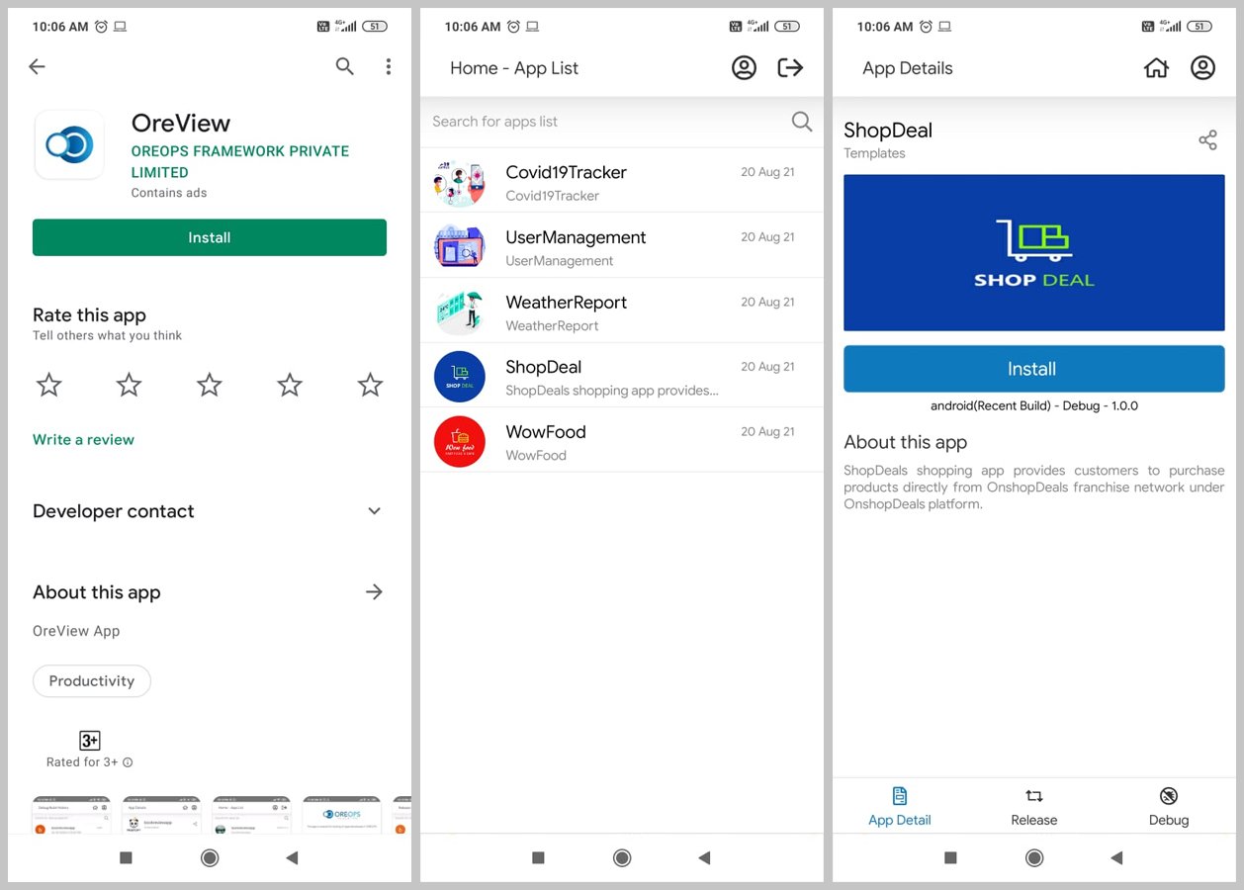Tap the blue ShopDeal round list icon
Screen dimensions: 1244x890
pos(460,377)
